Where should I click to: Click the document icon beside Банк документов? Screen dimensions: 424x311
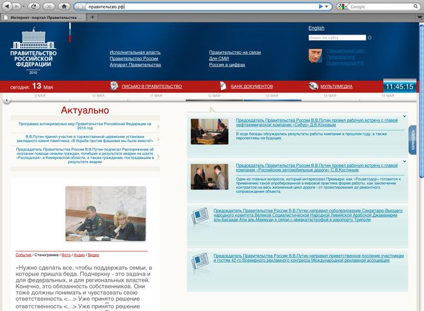[x=223, y=86]
